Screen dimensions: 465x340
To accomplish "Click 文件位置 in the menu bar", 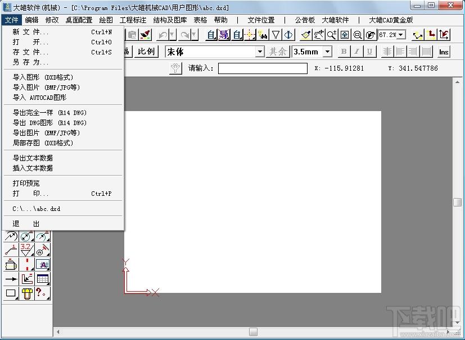I will tap(261, 20).
